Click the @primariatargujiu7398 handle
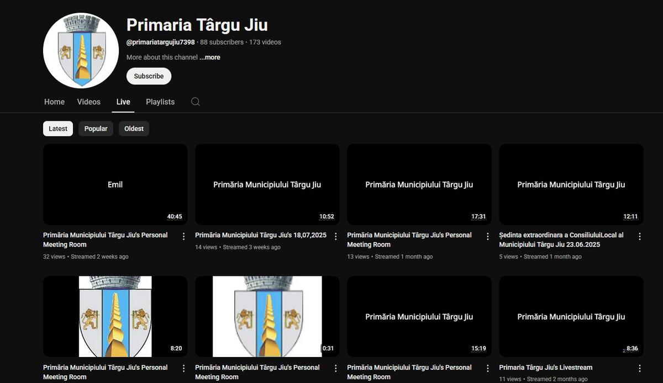The width and height of the screenshot is (663, 383). (x=160, y=42)
